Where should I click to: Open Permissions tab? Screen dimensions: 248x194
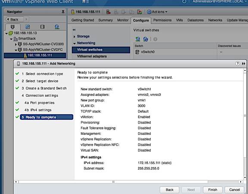coord(162,20)
